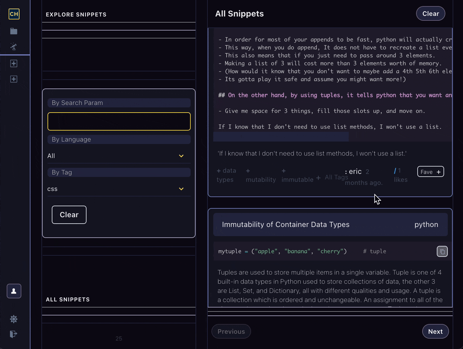Screen dimensions: 463x349
Task: Go to Next page of snippets
Action: click(x=435, y=331)
